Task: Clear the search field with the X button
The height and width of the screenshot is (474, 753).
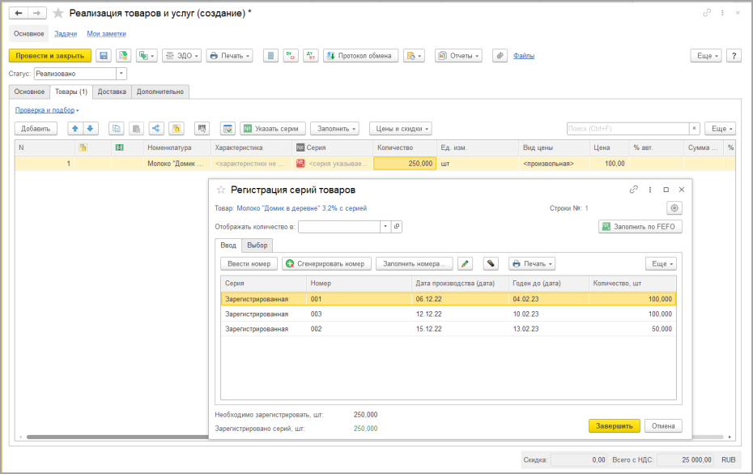Action: [694, 128]
